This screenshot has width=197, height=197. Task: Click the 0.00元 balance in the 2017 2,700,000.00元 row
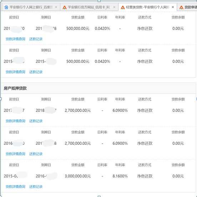point(178,111)
